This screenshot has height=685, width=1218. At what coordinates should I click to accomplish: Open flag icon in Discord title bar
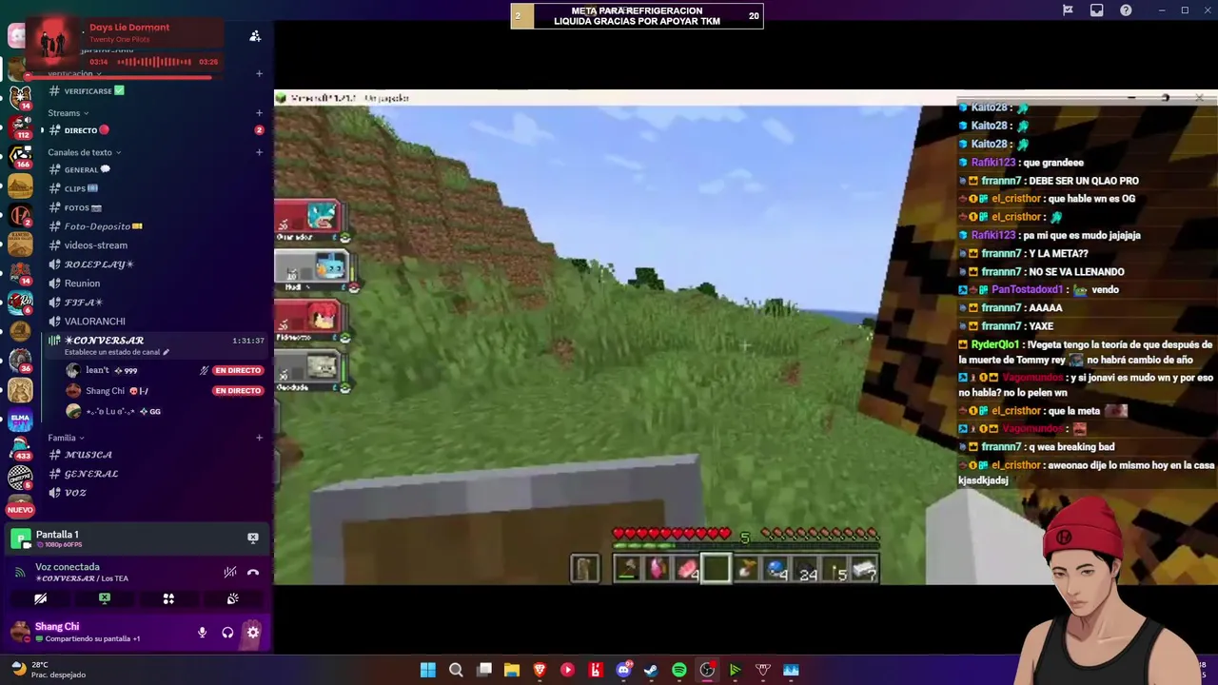[1068, 10]
